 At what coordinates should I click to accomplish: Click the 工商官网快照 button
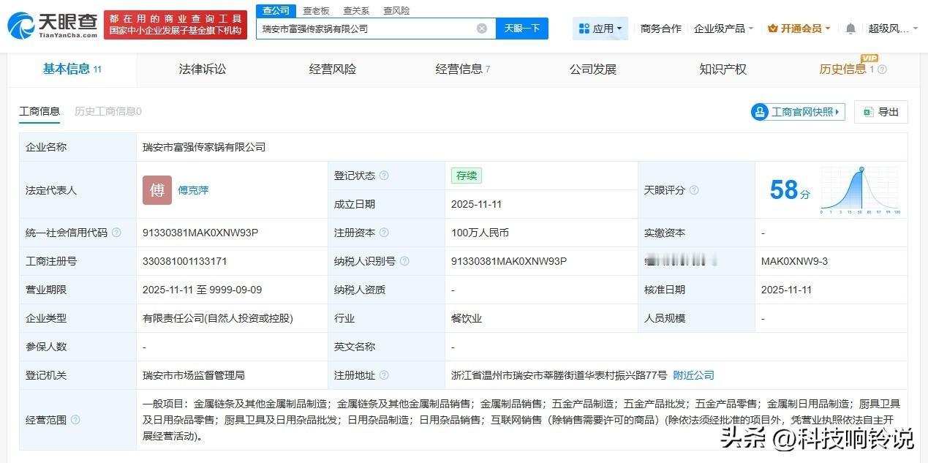[x=798, y=112]
